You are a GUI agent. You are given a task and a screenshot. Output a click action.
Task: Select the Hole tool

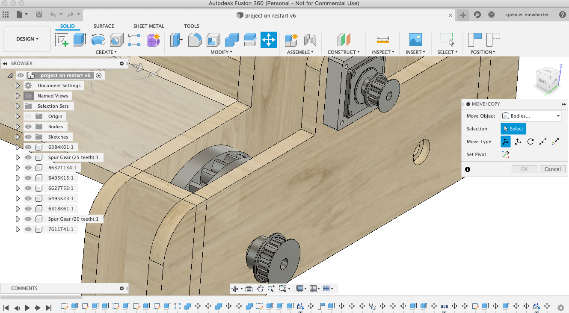116,40
